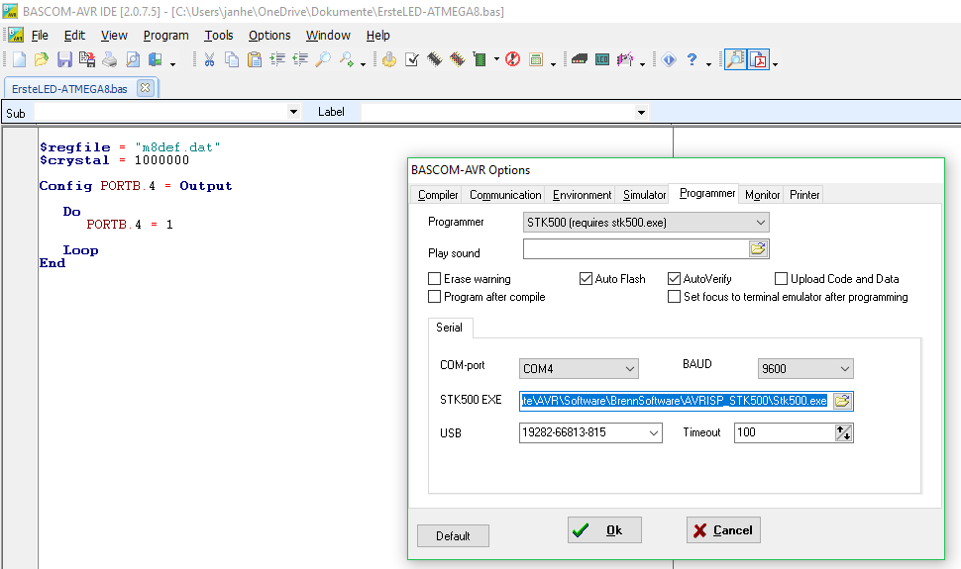Image resolution: width=961 pixels, height=569 pixels.
Task: Click the Play sound text field
Action: (636, 248)
